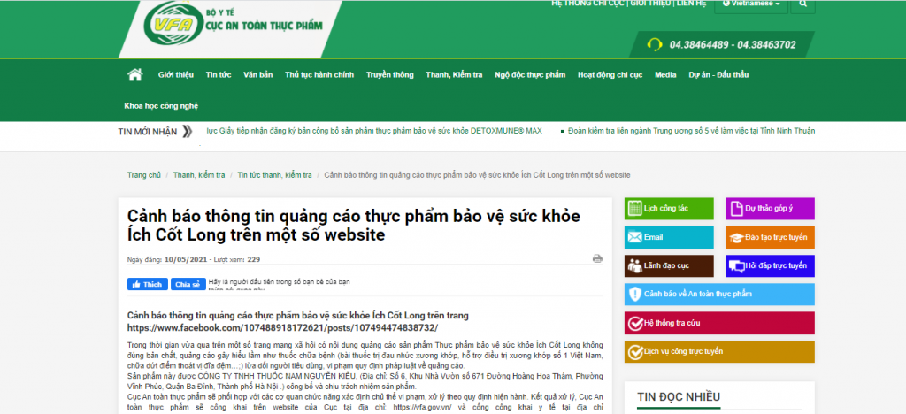This screenshot has width=906, height=414.
Task: Expand the Vietnamese language dropdown
Action: (753, 4)
